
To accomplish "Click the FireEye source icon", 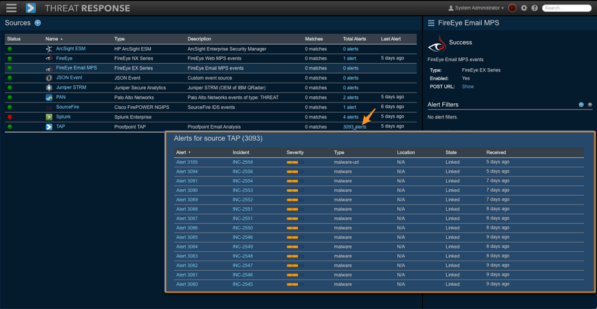I will click(49, 59).
